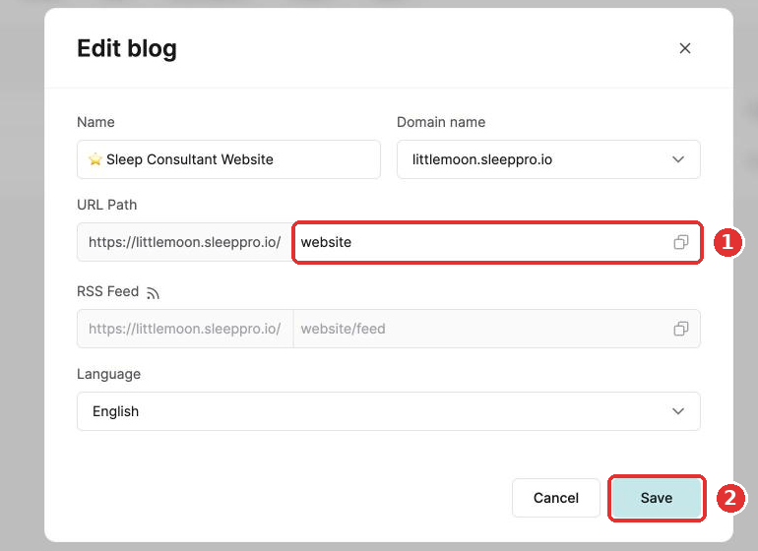Click the RSS Feed label
Viewport: 758px width, 551px height.
[108, 291]
